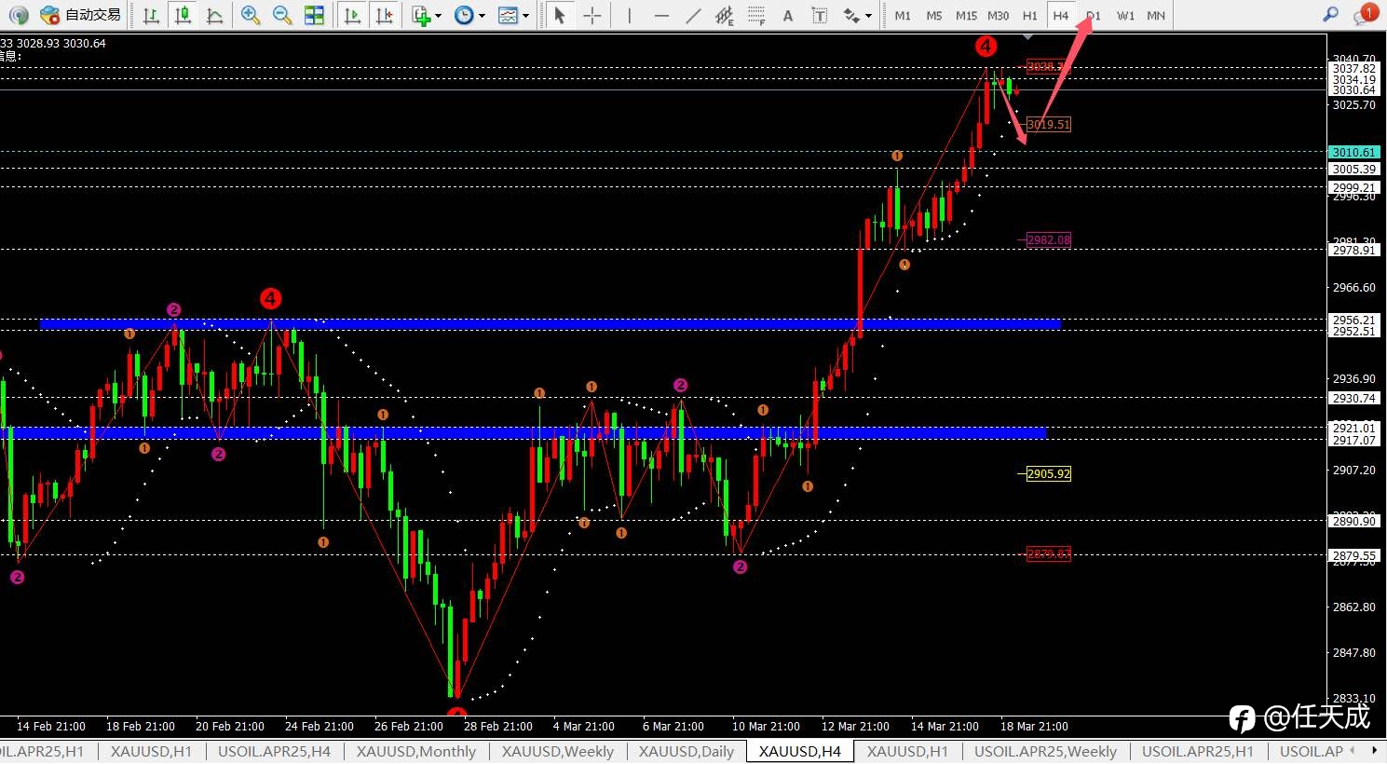Image resolution: width=1387 pixels, height=764 pixels.
Task: Switch chart to MN monthly timeframe
Action: point(1156,16)
